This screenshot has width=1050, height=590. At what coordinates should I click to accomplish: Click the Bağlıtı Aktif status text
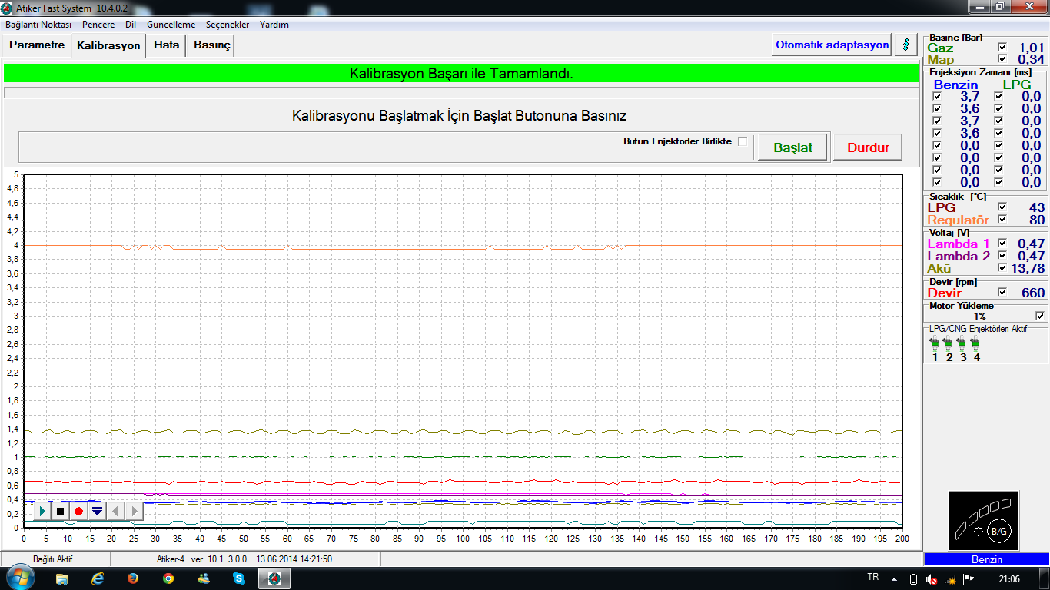pyautogui.click(x=52, y=559)
